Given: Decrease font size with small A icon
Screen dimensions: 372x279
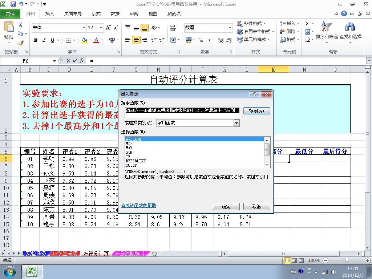Looking at the screenshot, I should click(x=116, y=28).
